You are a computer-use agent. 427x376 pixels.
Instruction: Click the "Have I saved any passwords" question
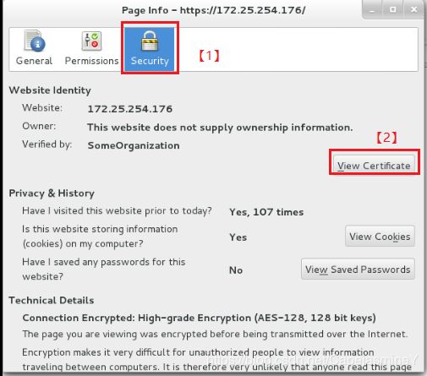[104, 269]
